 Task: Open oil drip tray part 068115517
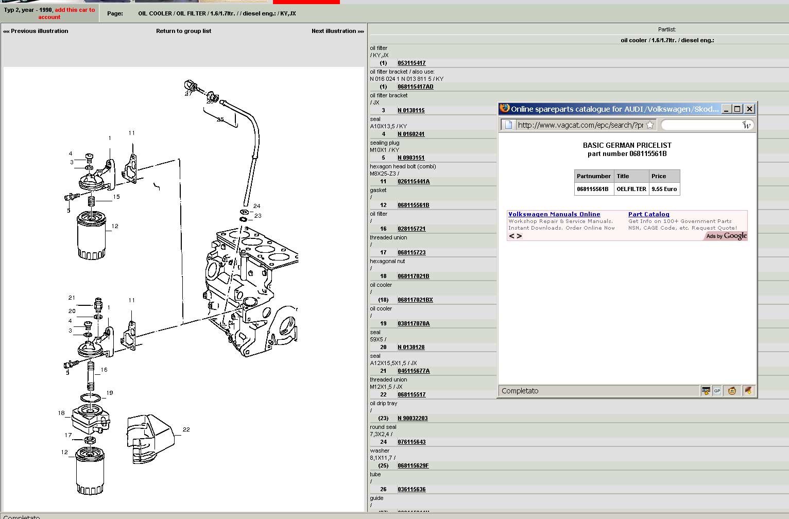[411, 394]
